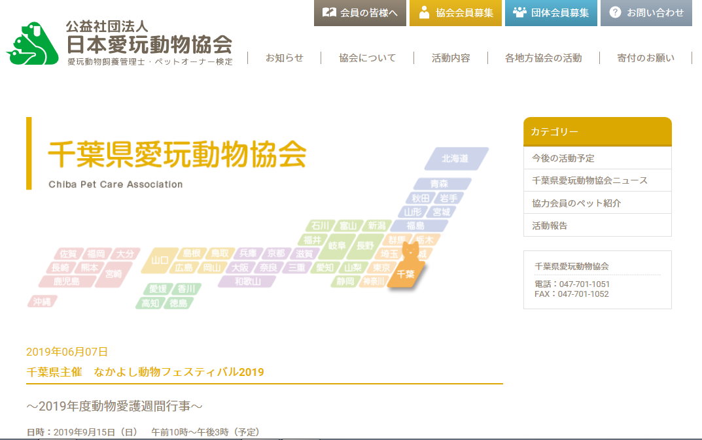702x440 pixels.
Task: Select 福井 on the map
Action: click(x=313, y=240)
